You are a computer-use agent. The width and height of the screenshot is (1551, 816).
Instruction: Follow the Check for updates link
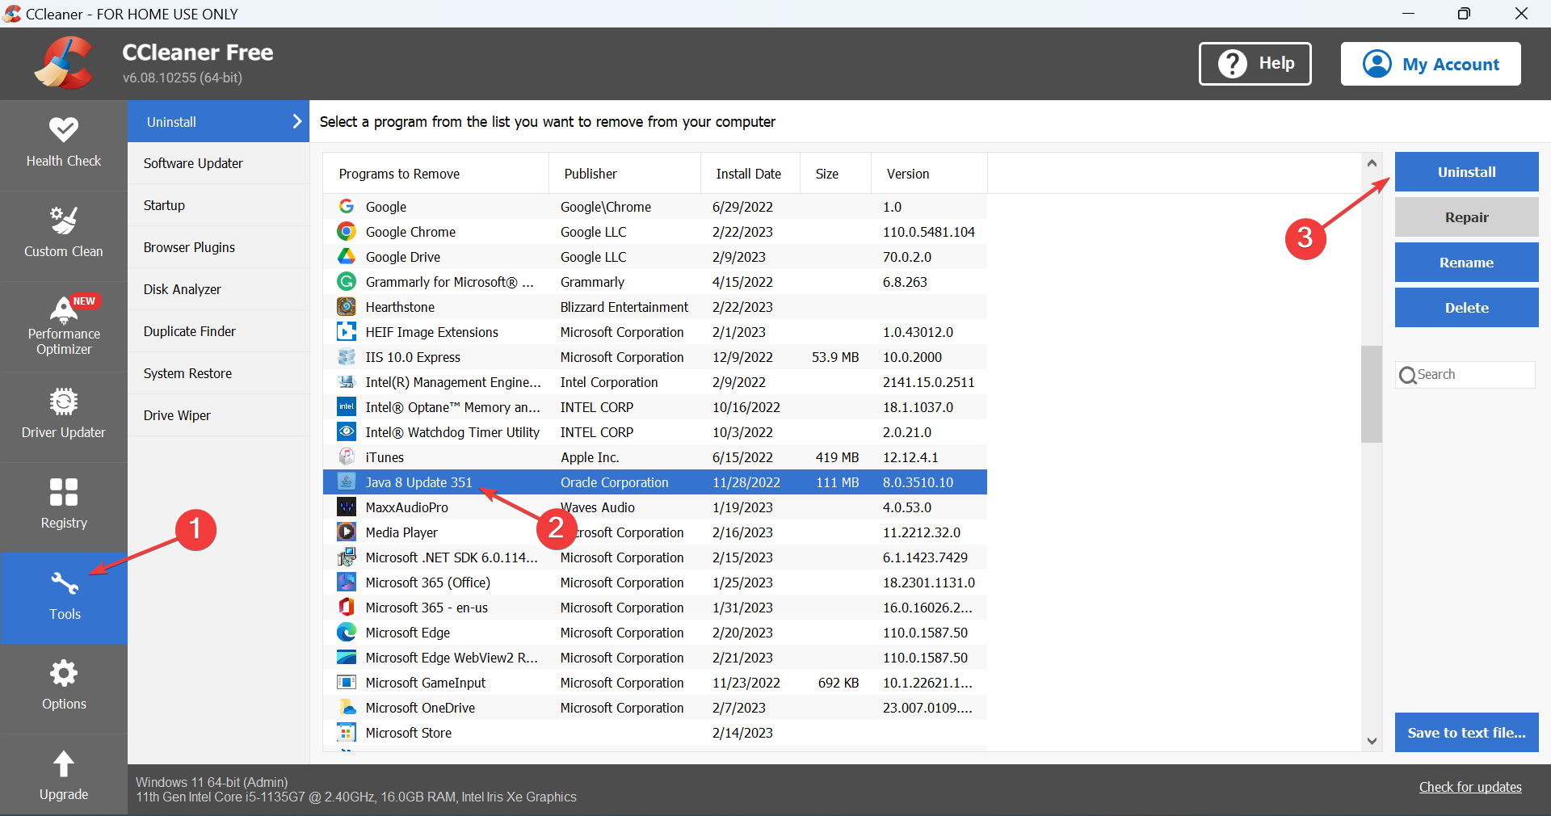(x=1470, y=787)
